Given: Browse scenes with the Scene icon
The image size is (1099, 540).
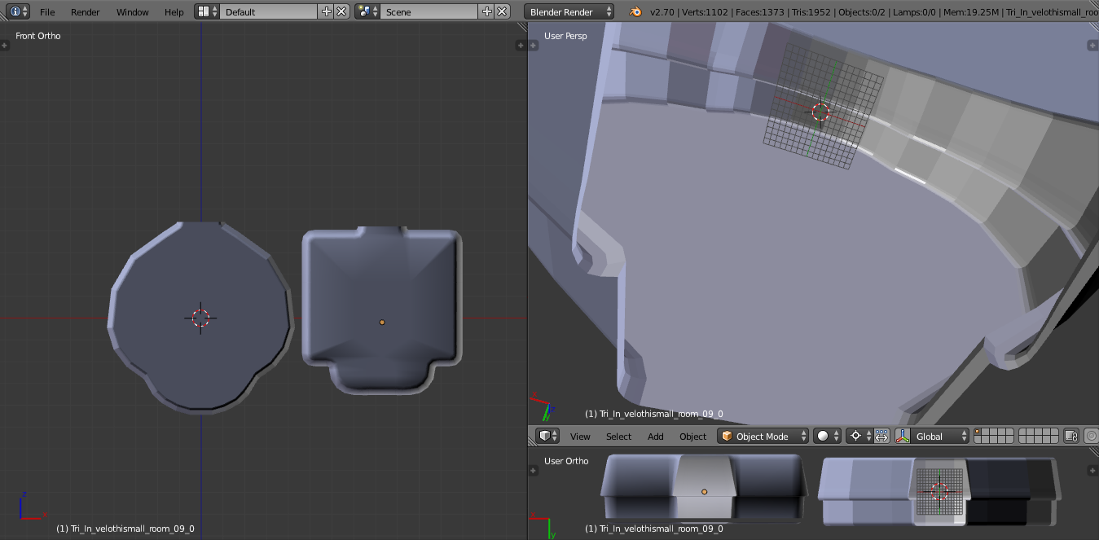Looking at the screenshot, I should 368,12.
